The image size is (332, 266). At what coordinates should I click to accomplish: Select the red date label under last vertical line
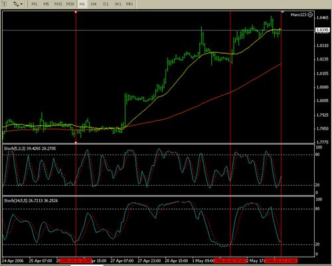tap(282, 261)
